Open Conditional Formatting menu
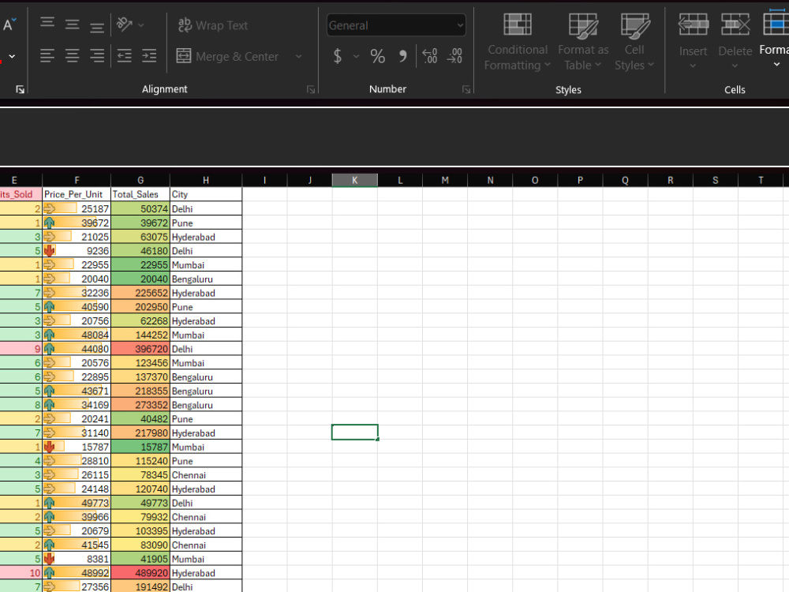789x592 pixels. pyautogui.click(x=518, y=43)
